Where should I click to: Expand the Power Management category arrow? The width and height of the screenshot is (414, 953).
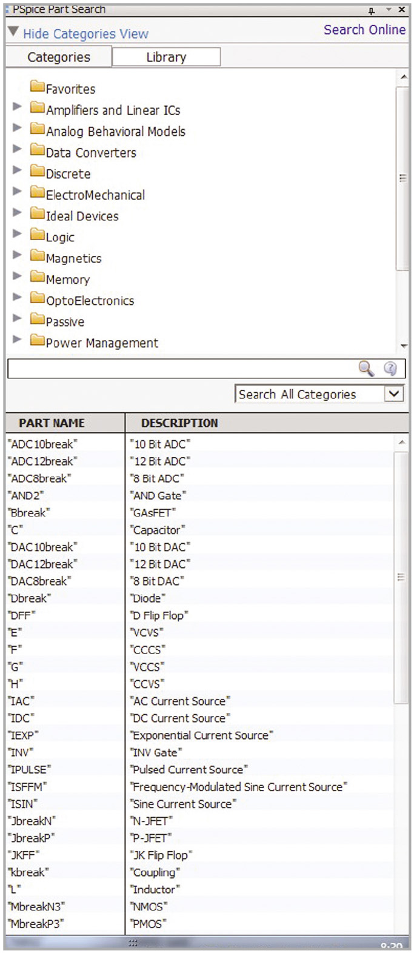tap(17, 339)
